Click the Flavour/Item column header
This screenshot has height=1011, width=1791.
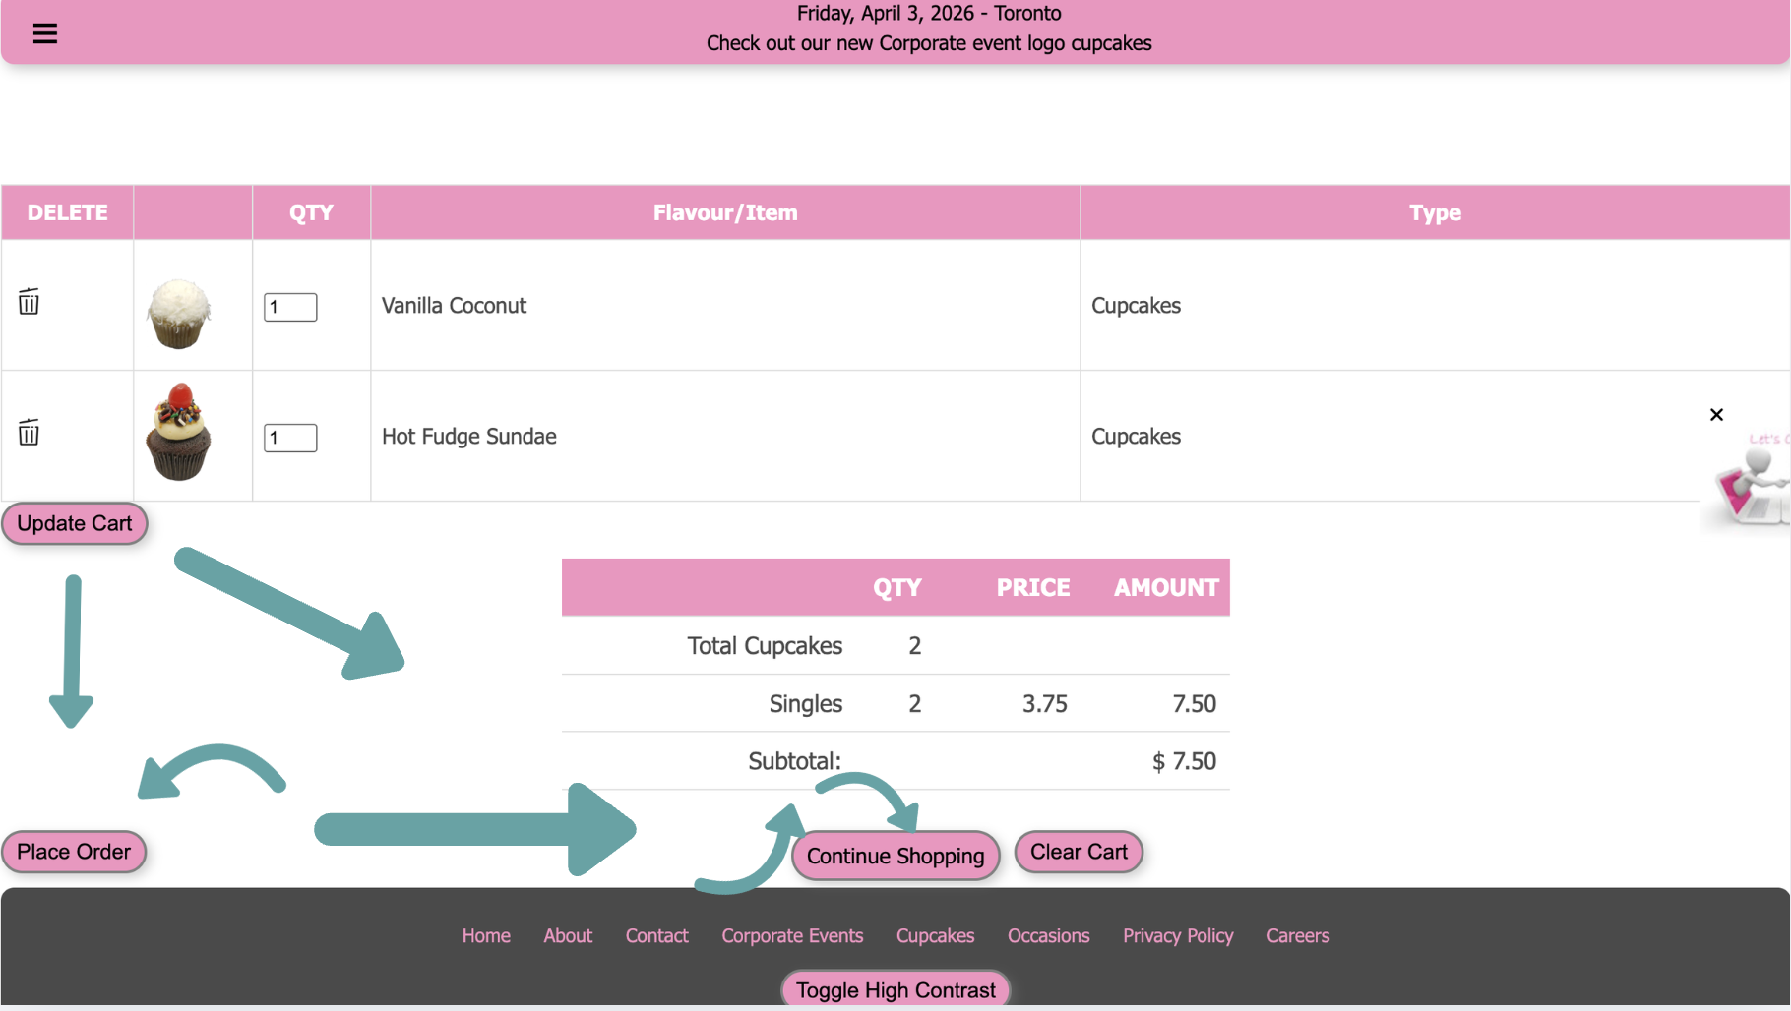point(725,212)
